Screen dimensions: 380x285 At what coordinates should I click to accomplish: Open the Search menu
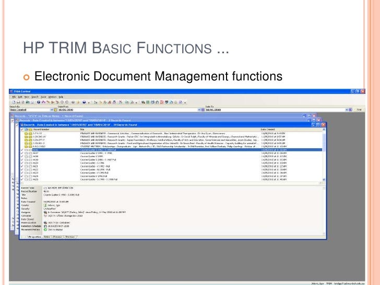pos(35,97)
